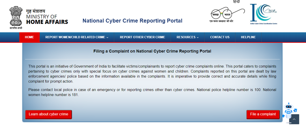Open the Contact Us menu item
This screenshot has height=129, width=306.
click(220, 37)
